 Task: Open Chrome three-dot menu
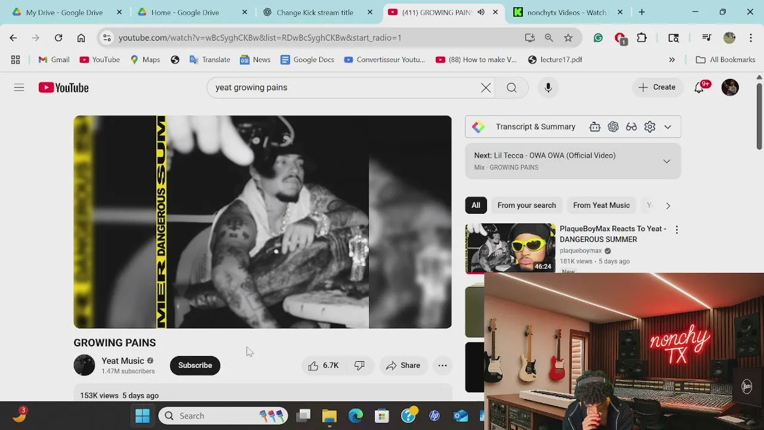pos(751,38)
